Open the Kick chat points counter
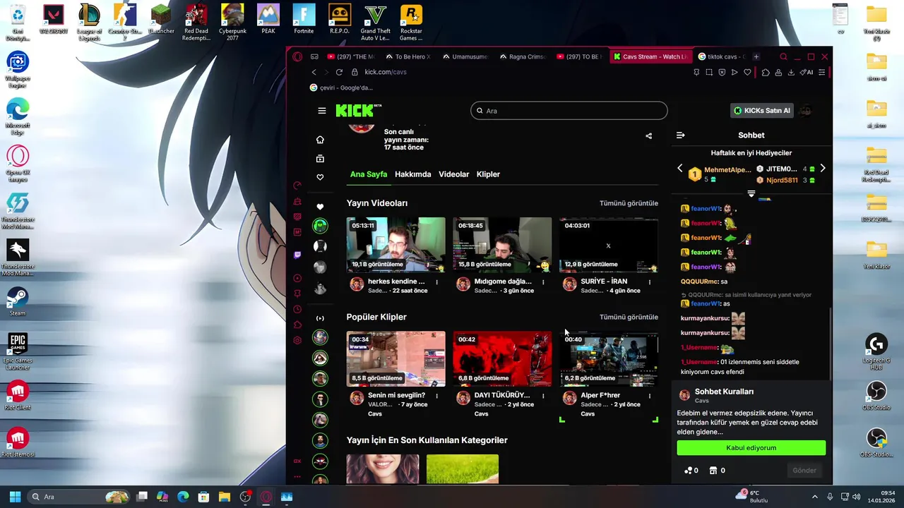Screen dimensions: 904x508 pyautogui.click(x=691, y=471)
